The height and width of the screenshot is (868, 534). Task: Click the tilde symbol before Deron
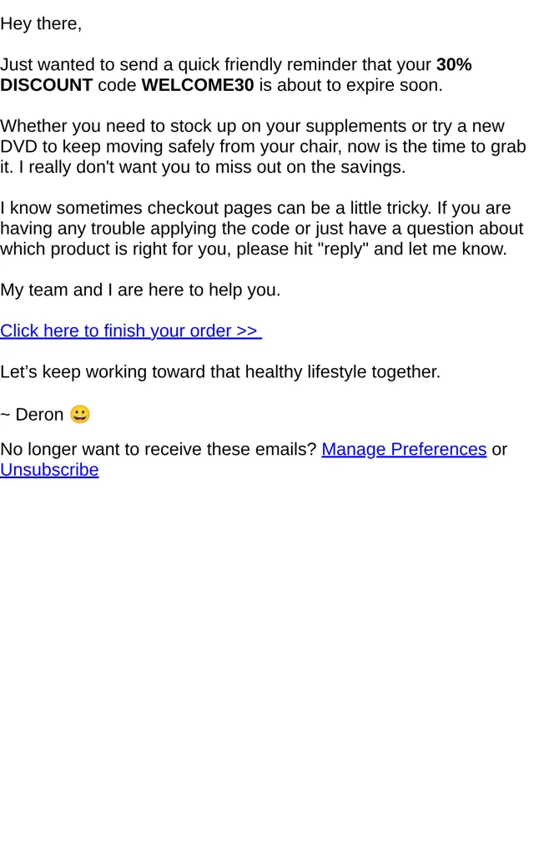6,415
